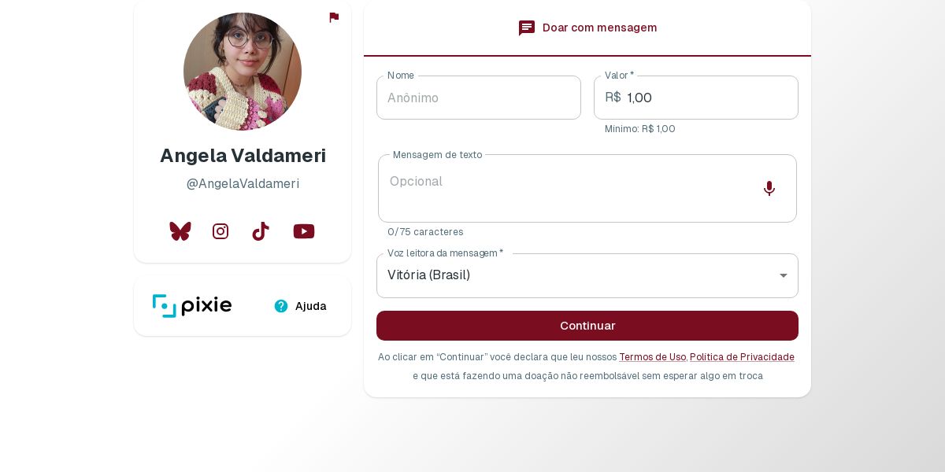Open the Política de Privacidade link
945x472 pixels.
tap(742, 357)
